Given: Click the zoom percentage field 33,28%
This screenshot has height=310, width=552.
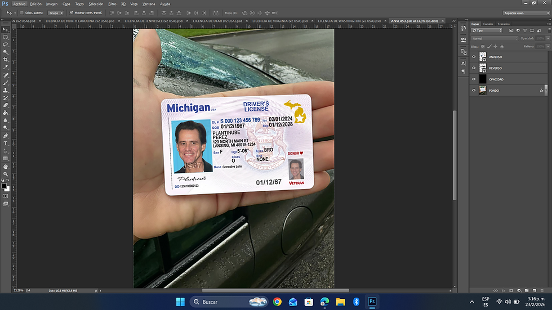Looking at the screenshot, I should click(18, 291).
